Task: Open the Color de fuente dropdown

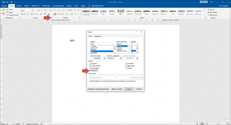Action: tap(104, 58)
